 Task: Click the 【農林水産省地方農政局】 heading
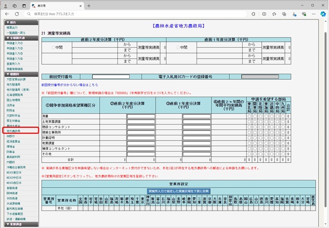pos(179,26)
